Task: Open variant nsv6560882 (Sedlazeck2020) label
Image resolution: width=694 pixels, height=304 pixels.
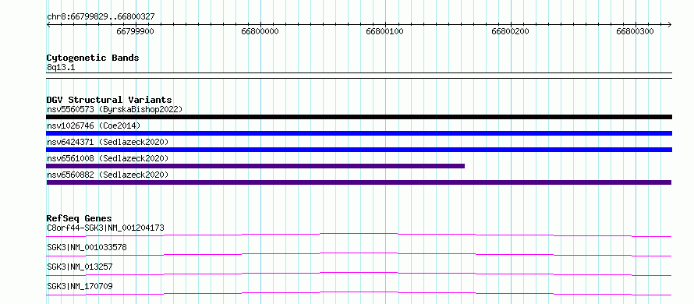Action: (x=108, y=175)
